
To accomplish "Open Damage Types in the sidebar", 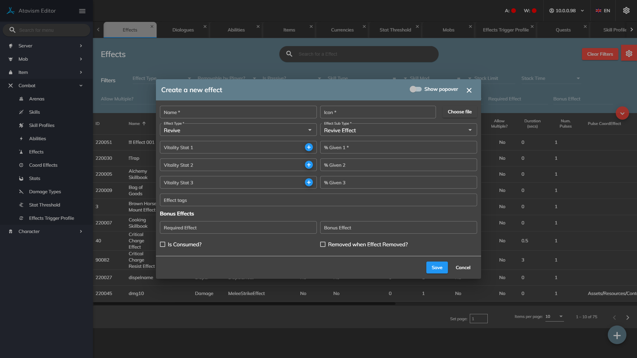I will [x=45, y=192].
